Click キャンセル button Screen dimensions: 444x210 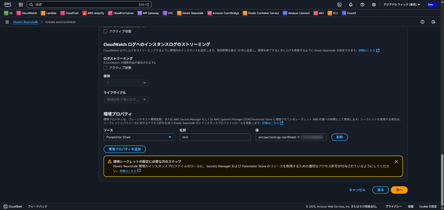coord(357,190)
